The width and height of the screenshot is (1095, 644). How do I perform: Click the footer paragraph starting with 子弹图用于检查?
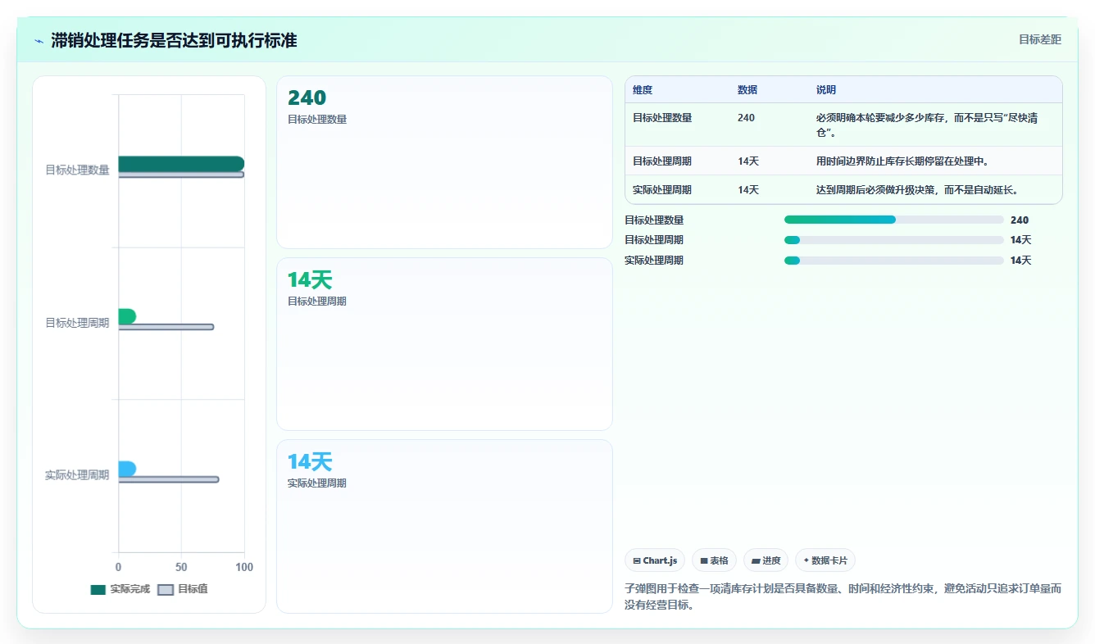[843, 596]
